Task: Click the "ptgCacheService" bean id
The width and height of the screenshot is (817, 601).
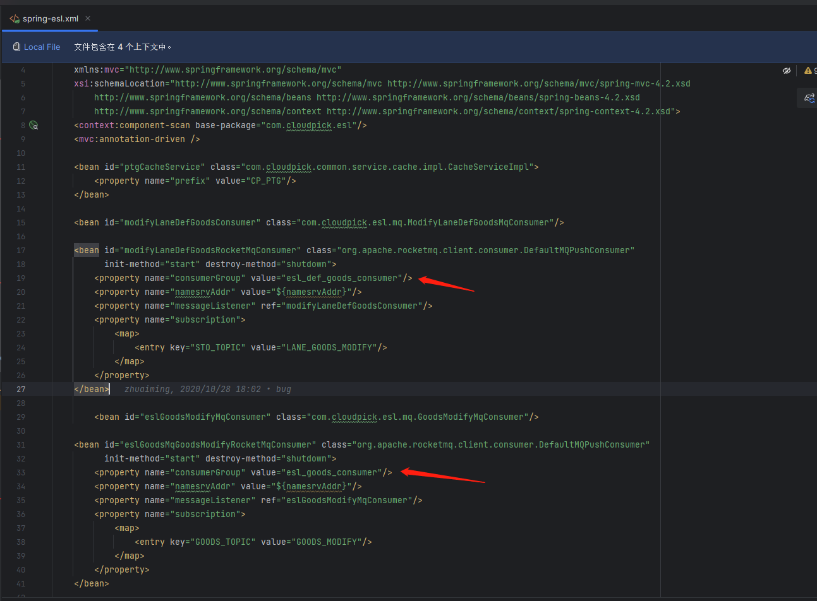Action: pos(162,167)
